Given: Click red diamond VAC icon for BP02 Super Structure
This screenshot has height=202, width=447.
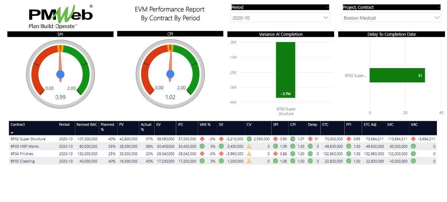Looking at the screenshot, I should point(413,139).
